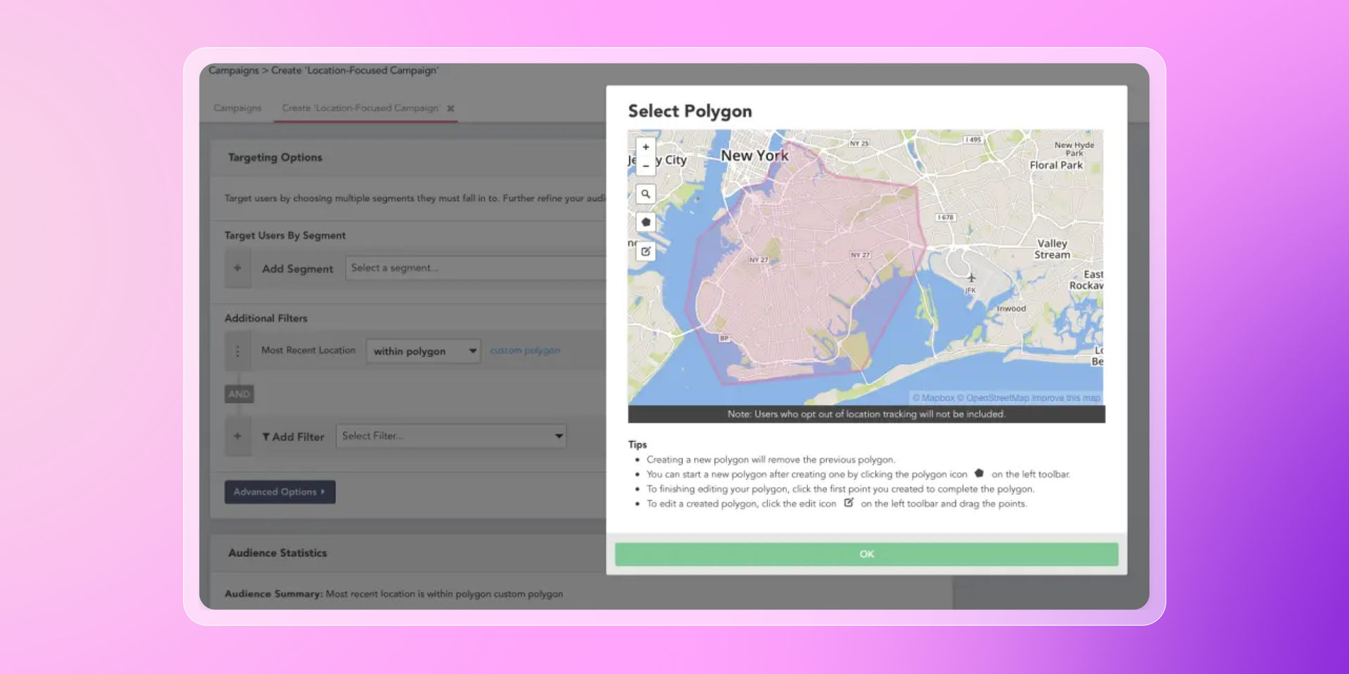Click the JFK airport marker on map

[x=971, y=278]
